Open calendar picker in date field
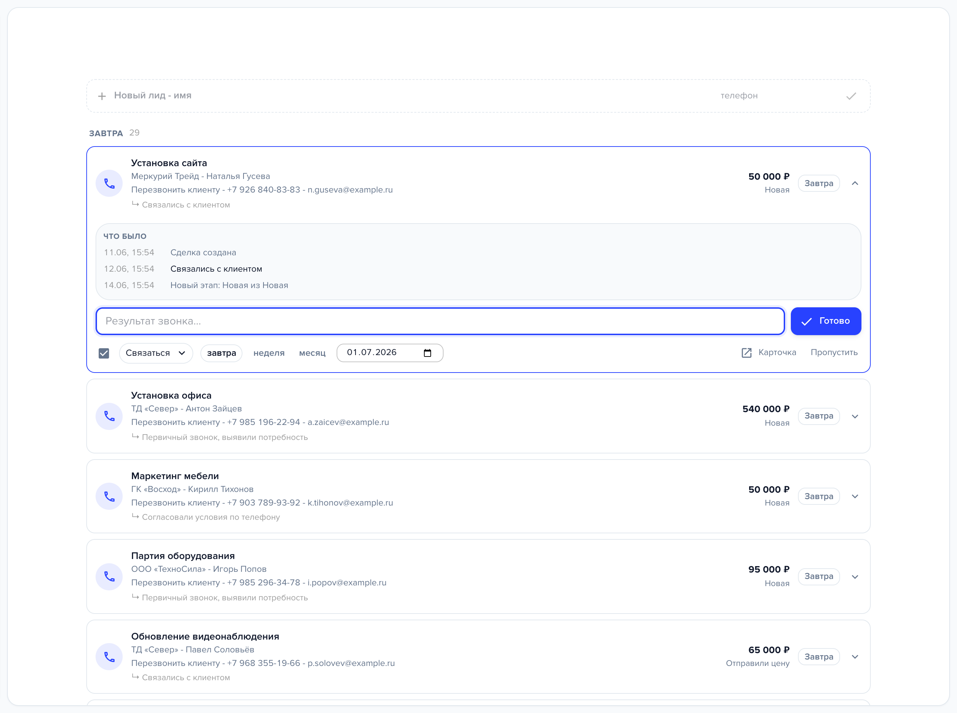Viewport: 957px width, 713px height. click(428, 353)
